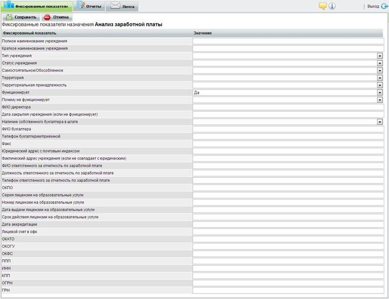Expand the Территория dropdown
Screen dimensions: 389x299
(380, 78)
